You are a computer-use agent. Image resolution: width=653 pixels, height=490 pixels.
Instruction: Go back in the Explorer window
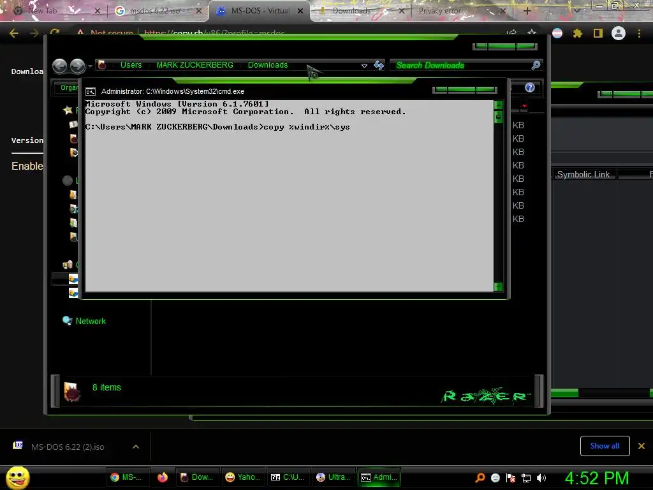pos(59,66)
